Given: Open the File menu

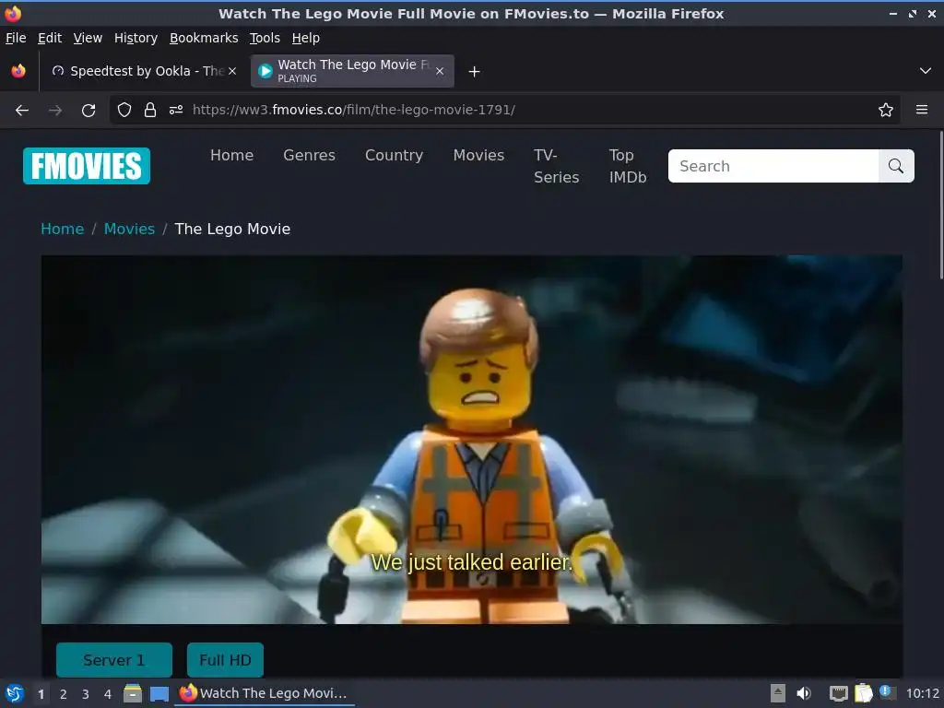Looking at the screenshot, I should click(x=16, y=38).
